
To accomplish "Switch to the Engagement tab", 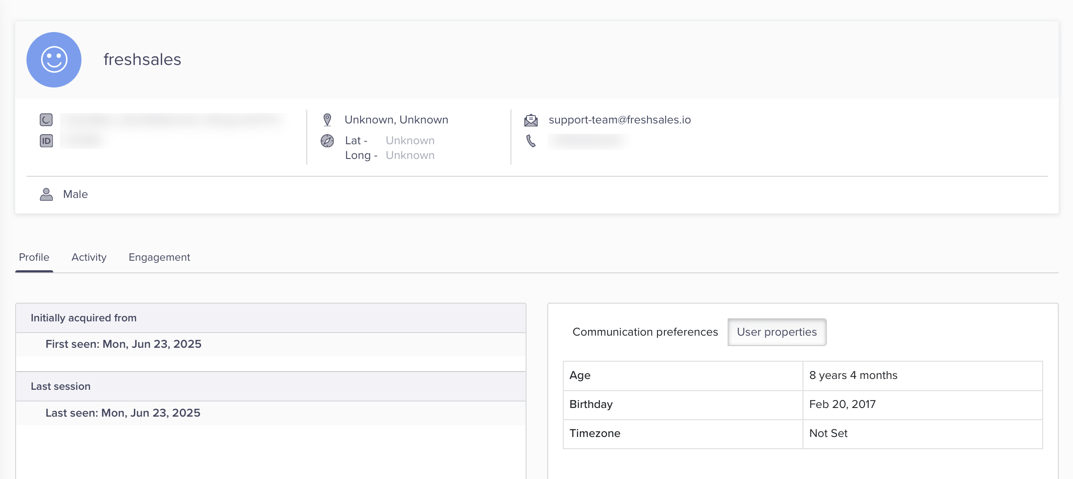I will [159, 257].
